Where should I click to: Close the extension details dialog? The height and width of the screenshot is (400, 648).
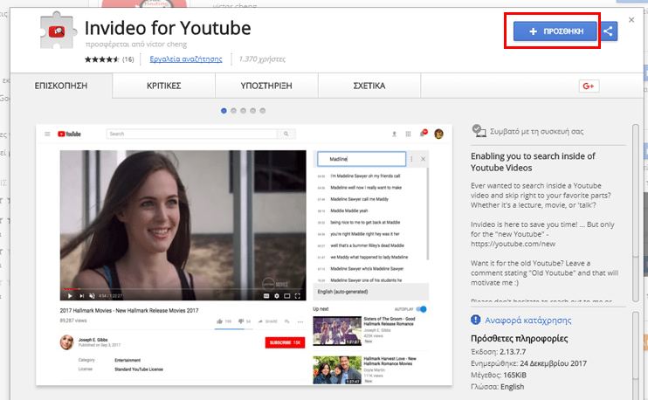click(631, 20)
